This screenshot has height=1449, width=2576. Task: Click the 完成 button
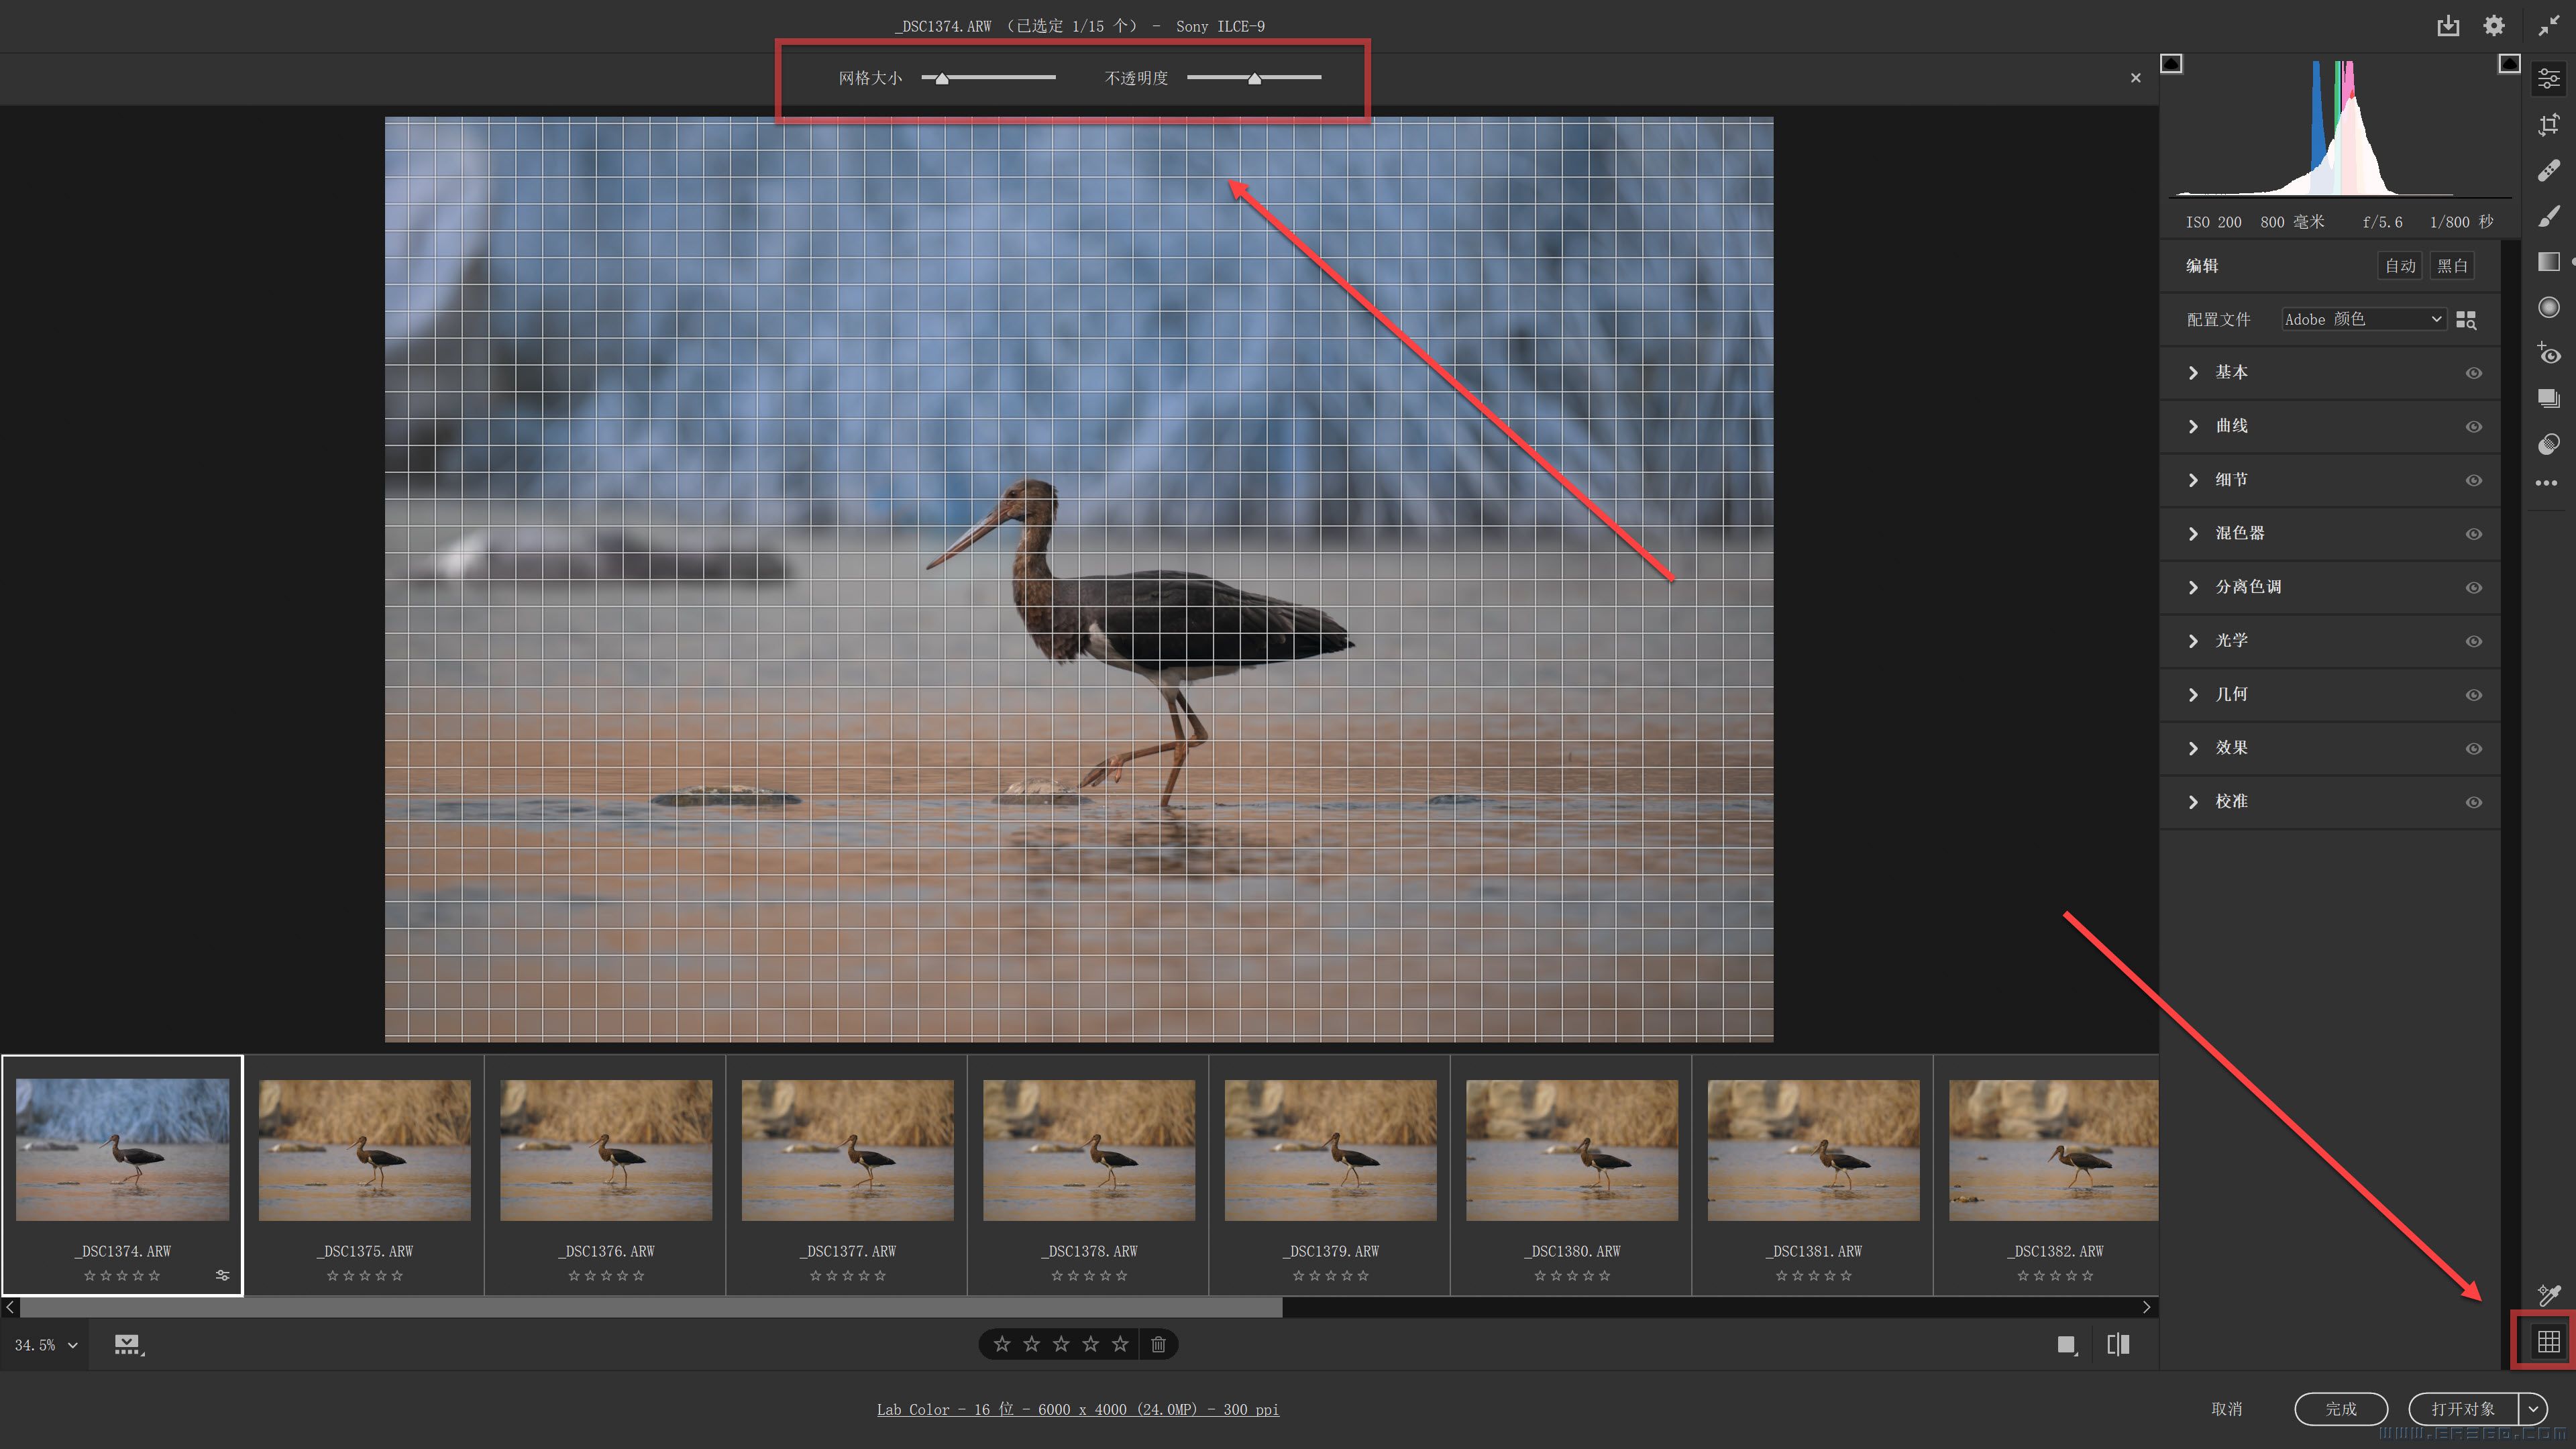pos(2340,1409)
